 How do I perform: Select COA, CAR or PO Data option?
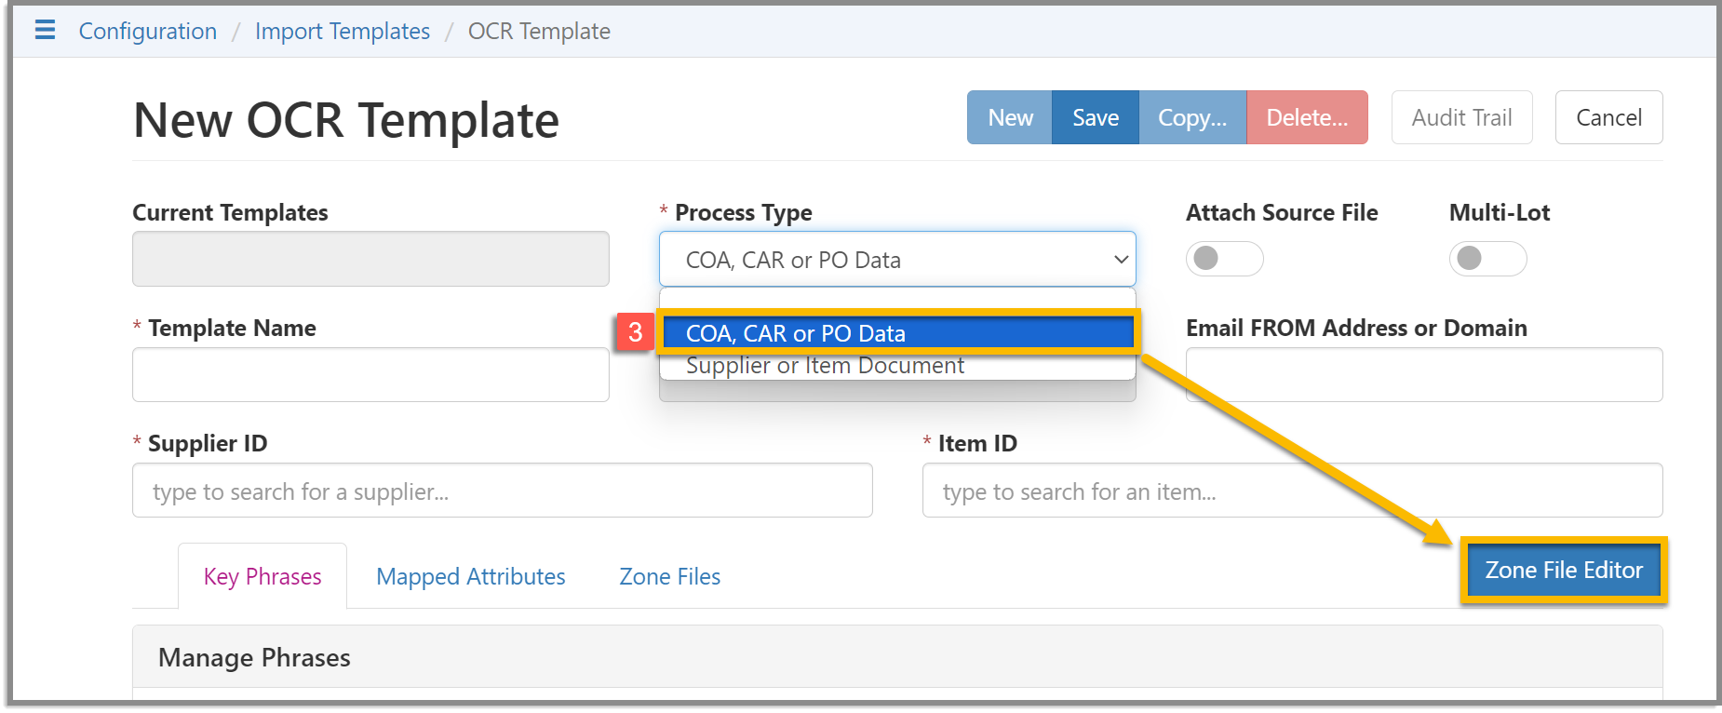896,333
